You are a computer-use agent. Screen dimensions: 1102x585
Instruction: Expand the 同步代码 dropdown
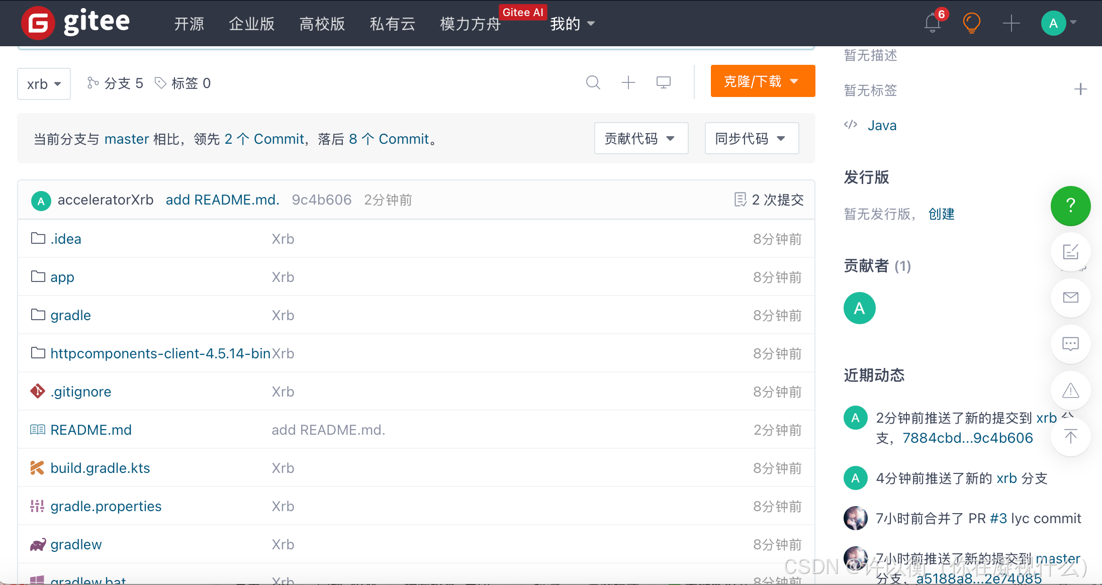coord(751,138)
